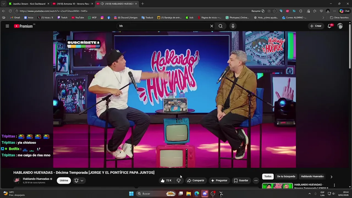Show more filter chips arrow
Image resolution: width=352 pixels, height=198 pixels.
pyautogui.click(x=331, y=177)
